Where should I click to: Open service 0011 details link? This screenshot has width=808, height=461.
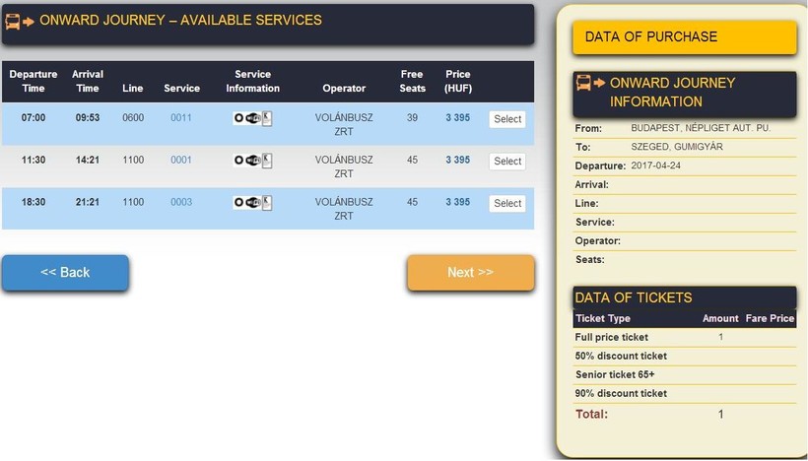tap(181, 118)
